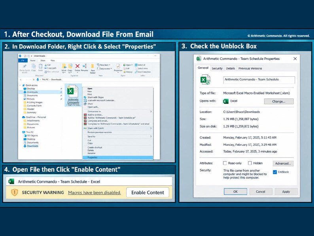Click Cancel in the Properties dialog
The image size is (314, 236).
261,192
